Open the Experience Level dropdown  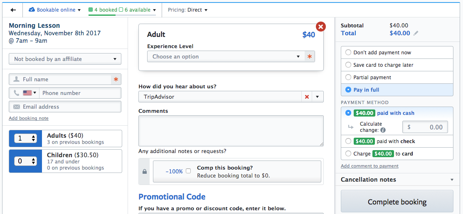click(x=226, y=56)
